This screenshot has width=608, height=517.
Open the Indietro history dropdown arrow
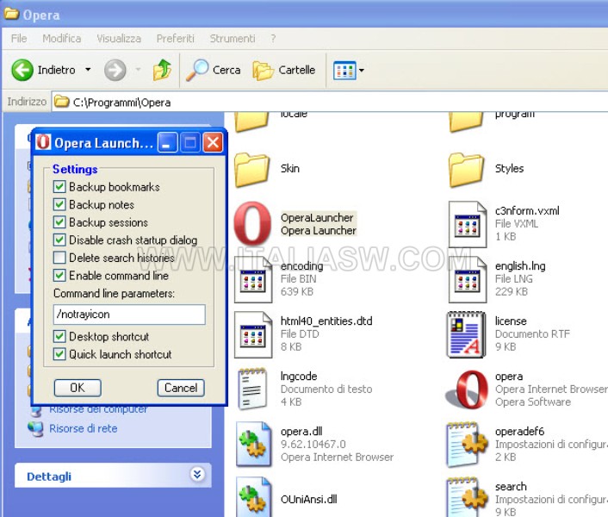tap(89, 70)
